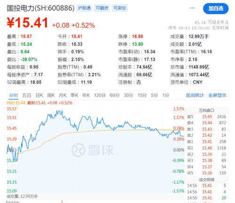Select 买4 order row at 15.37
235x203 pixels.
206,167
